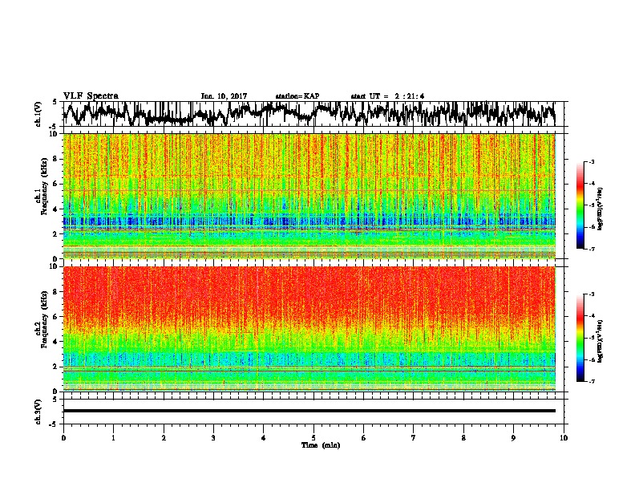Click the "-7" label on the ch.2 colorbar
This screenshot has height=491, width=635.
pos(592,381)
